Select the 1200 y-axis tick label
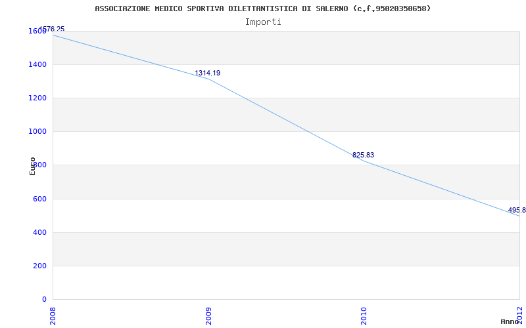Viewport: 526px width, 328px height. [x=37, y=98]
